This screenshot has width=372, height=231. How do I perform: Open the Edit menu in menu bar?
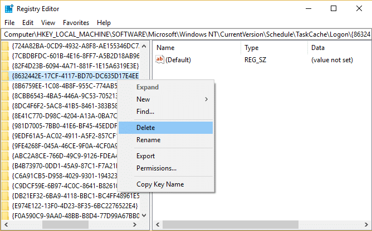(x=28, y=23)
